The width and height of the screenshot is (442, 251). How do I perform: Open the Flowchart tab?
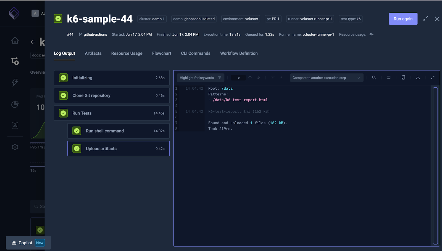(x=162, y=53)
